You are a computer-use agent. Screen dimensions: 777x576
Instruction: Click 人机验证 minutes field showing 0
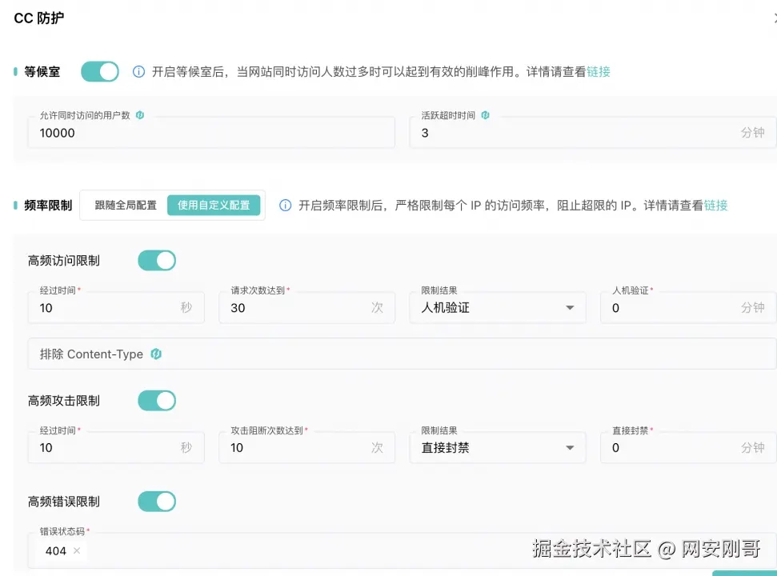point(688,307)
